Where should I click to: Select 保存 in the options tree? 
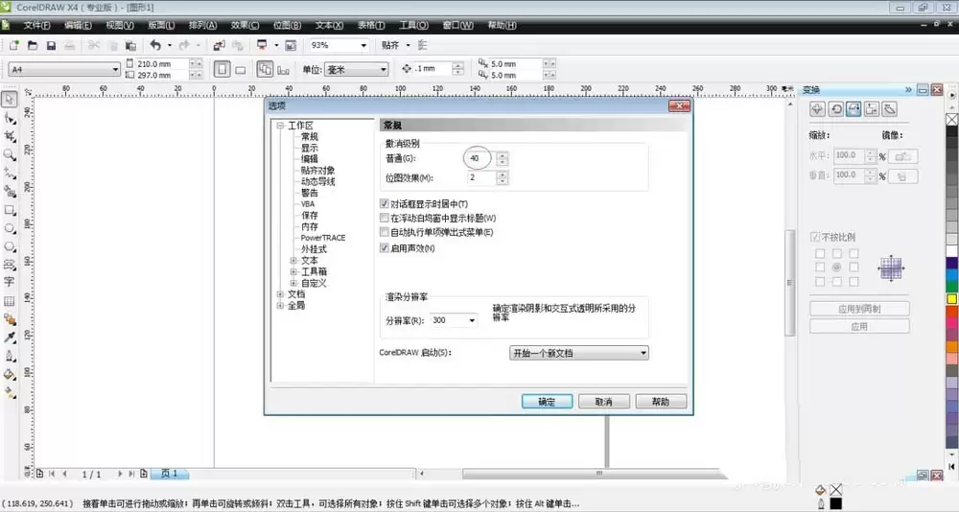tap(309, 216)
